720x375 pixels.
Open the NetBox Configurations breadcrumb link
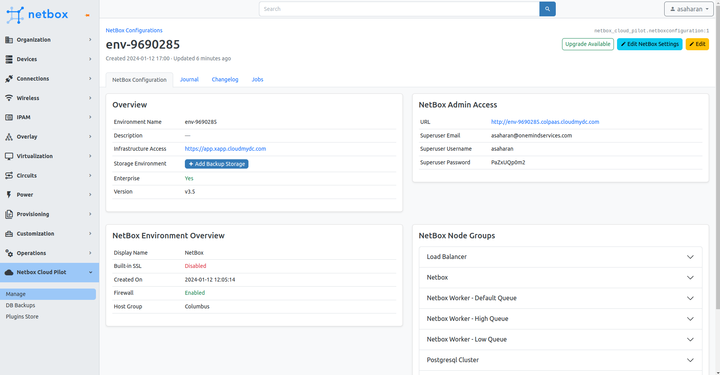[x=134, y=30]
